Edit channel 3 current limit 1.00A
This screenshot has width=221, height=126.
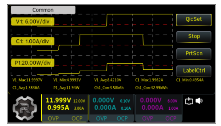173,108
